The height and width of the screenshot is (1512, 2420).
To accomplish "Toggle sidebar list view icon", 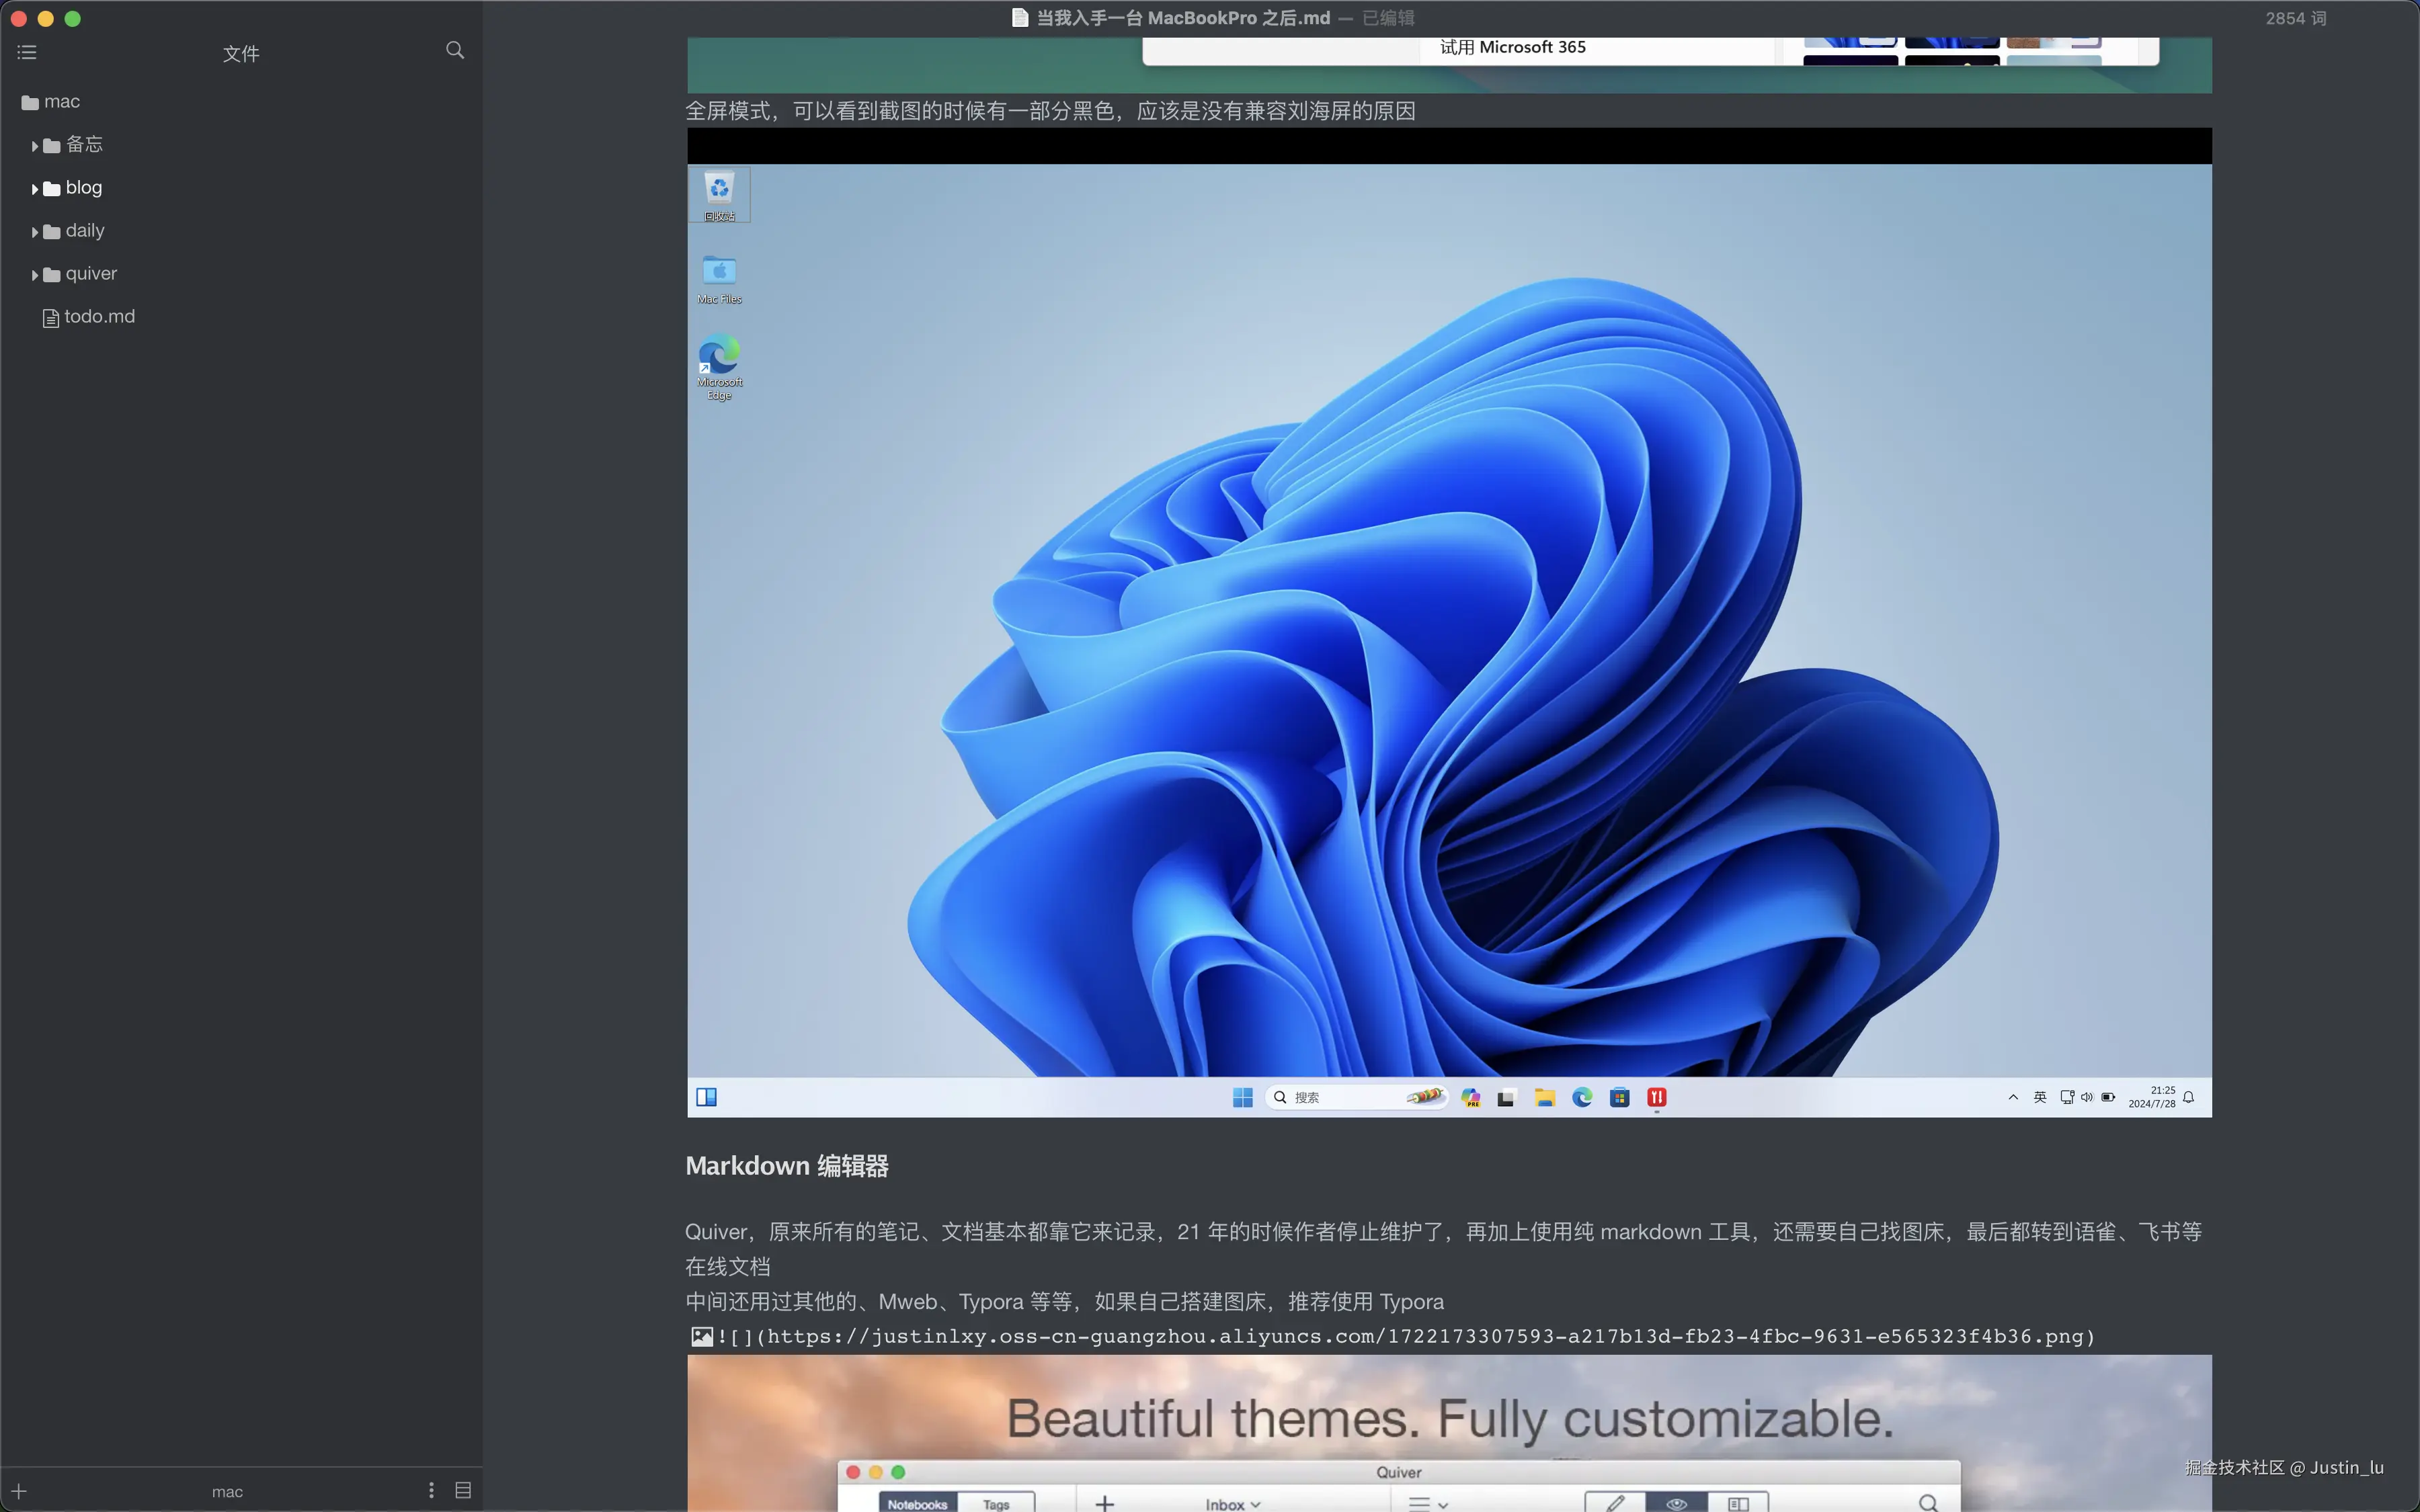I will pyautogui.click(x=463, y=1491).
